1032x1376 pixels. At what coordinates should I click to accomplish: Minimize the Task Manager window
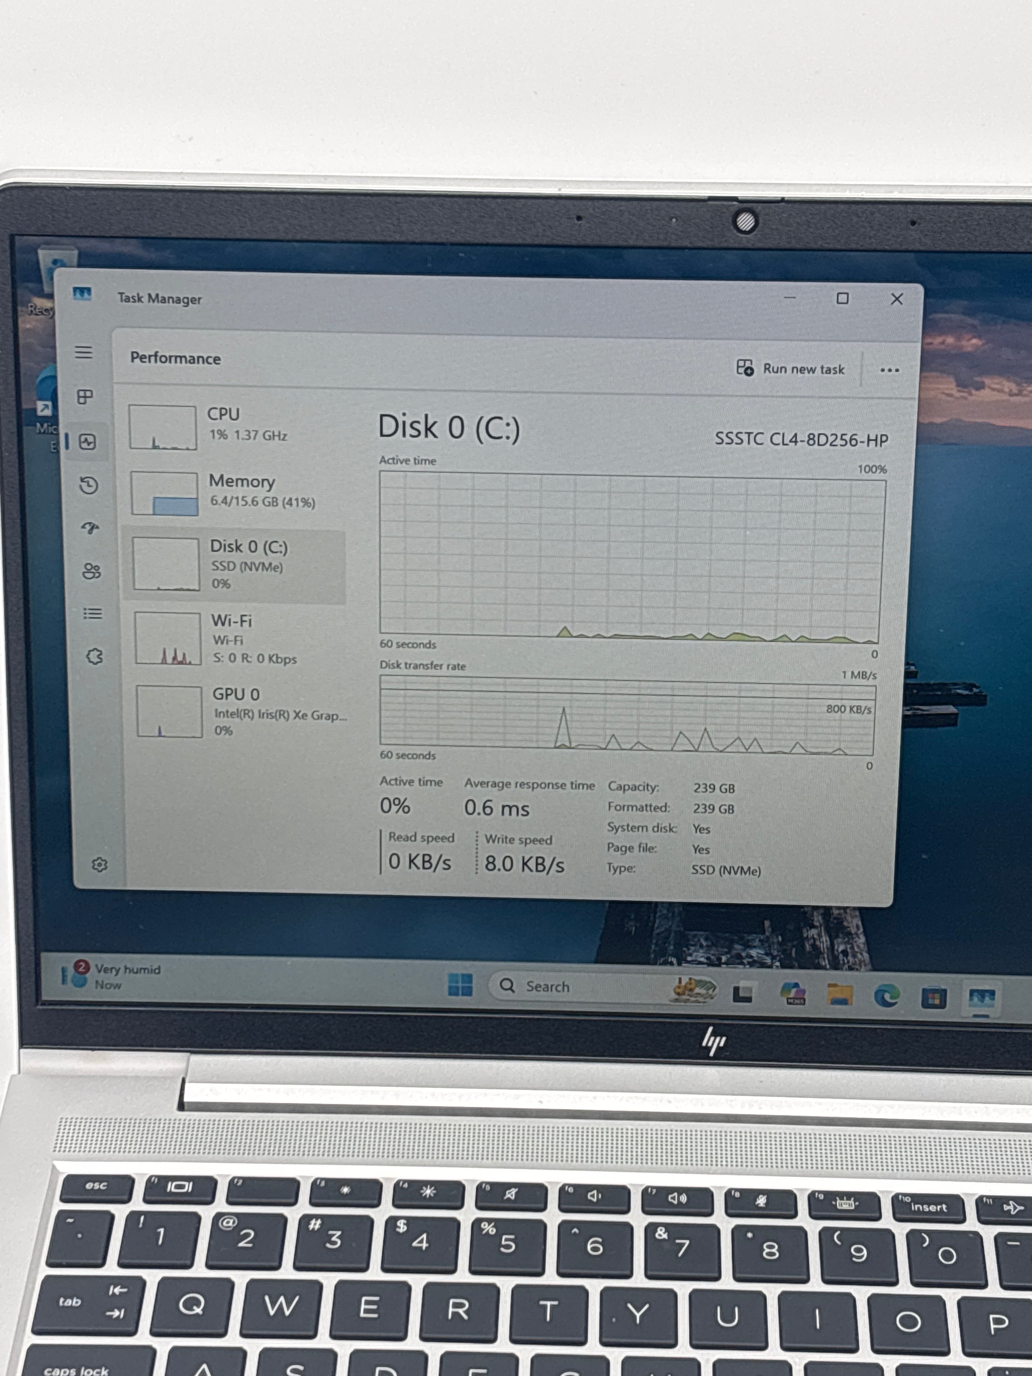790,297
